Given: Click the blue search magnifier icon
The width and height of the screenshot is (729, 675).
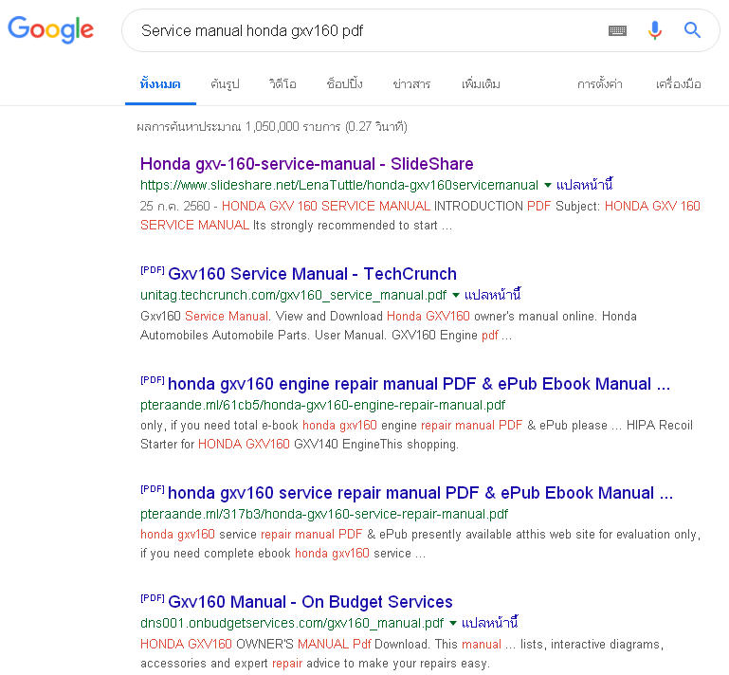Looking at the screenshot, I should 693,30.
